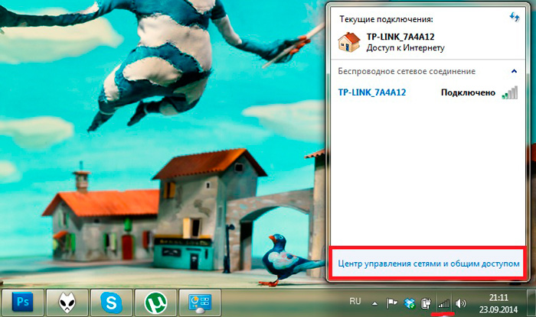Click 'Беспроводное сетевое соединение' header

point(407,71)
